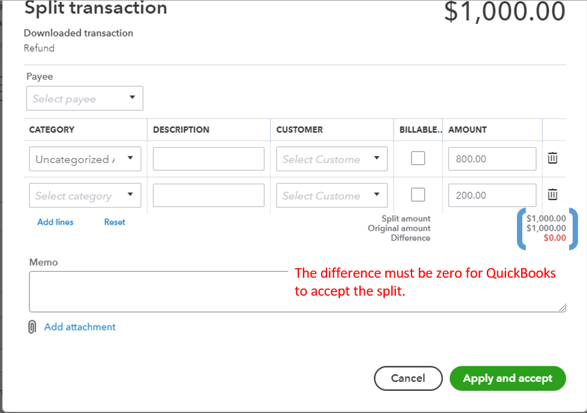This screenshot has width=587, height=413.
Task: Open the Select payee dropdown
Action: click(x=84, y=99)
